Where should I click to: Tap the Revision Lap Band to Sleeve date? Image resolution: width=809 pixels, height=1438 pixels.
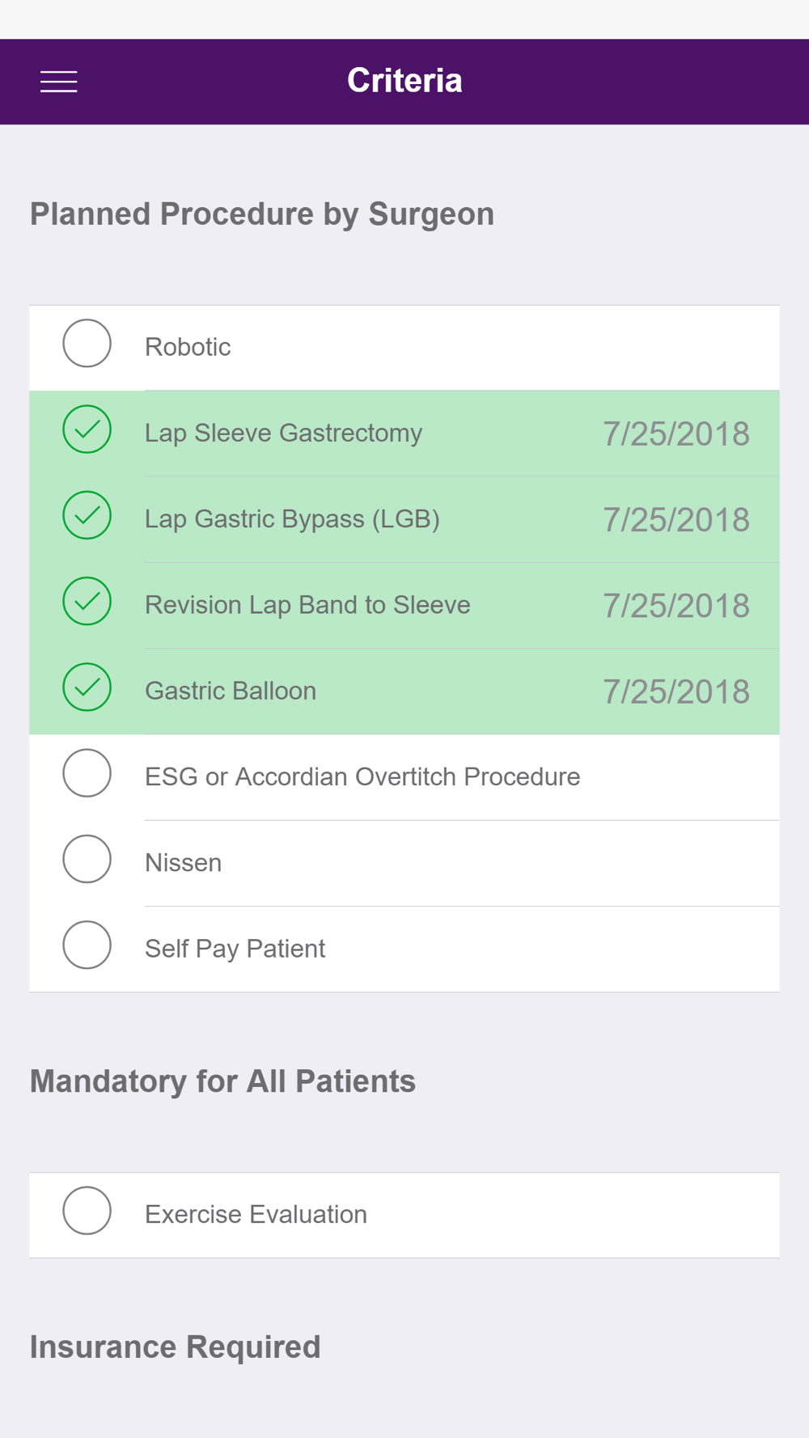click(x=676, y=606)
